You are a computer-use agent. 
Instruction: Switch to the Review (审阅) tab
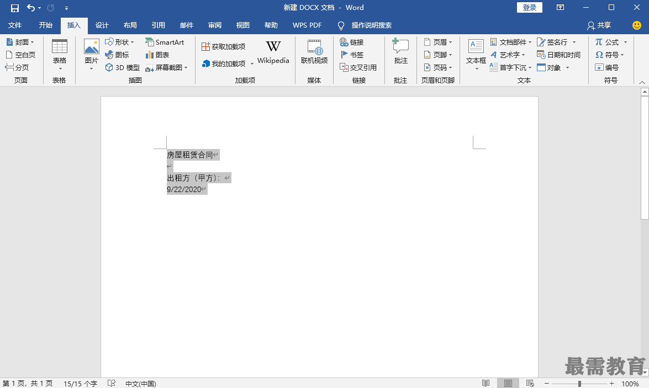(214, 25)
